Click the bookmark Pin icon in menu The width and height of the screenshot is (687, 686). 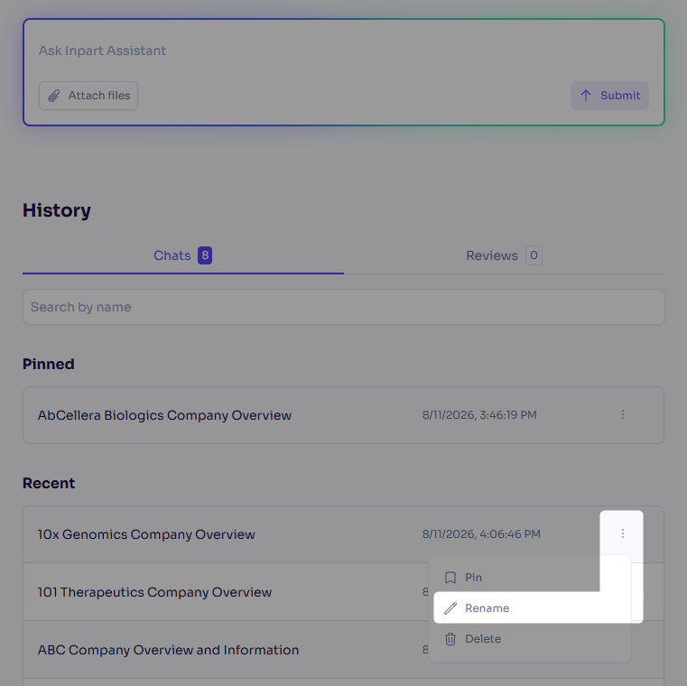450,578
